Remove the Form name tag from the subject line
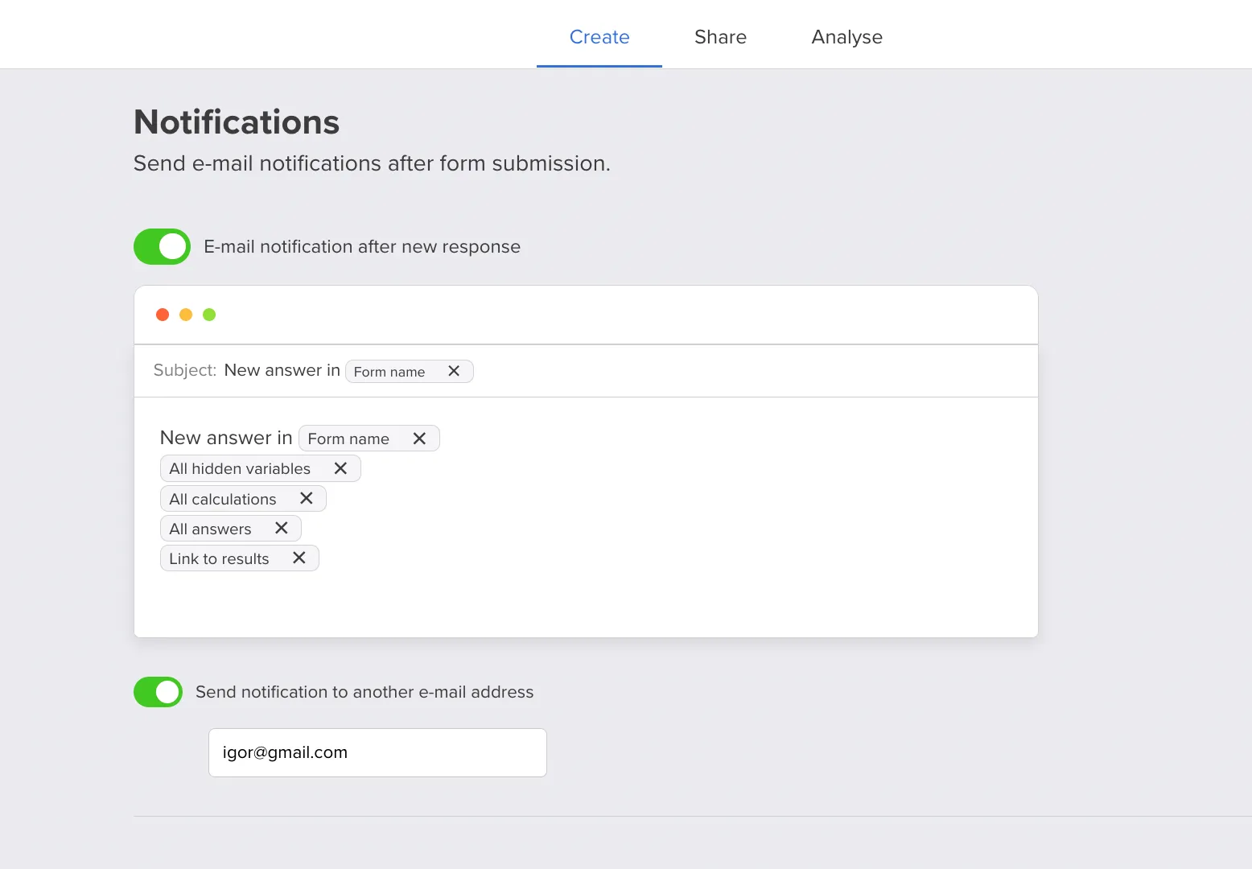 [x=455, y=371]
